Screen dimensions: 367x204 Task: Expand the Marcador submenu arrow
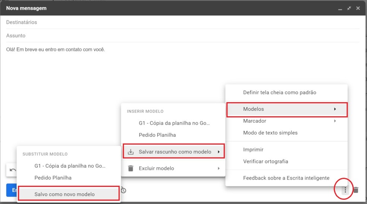click(x=335, y=121)
